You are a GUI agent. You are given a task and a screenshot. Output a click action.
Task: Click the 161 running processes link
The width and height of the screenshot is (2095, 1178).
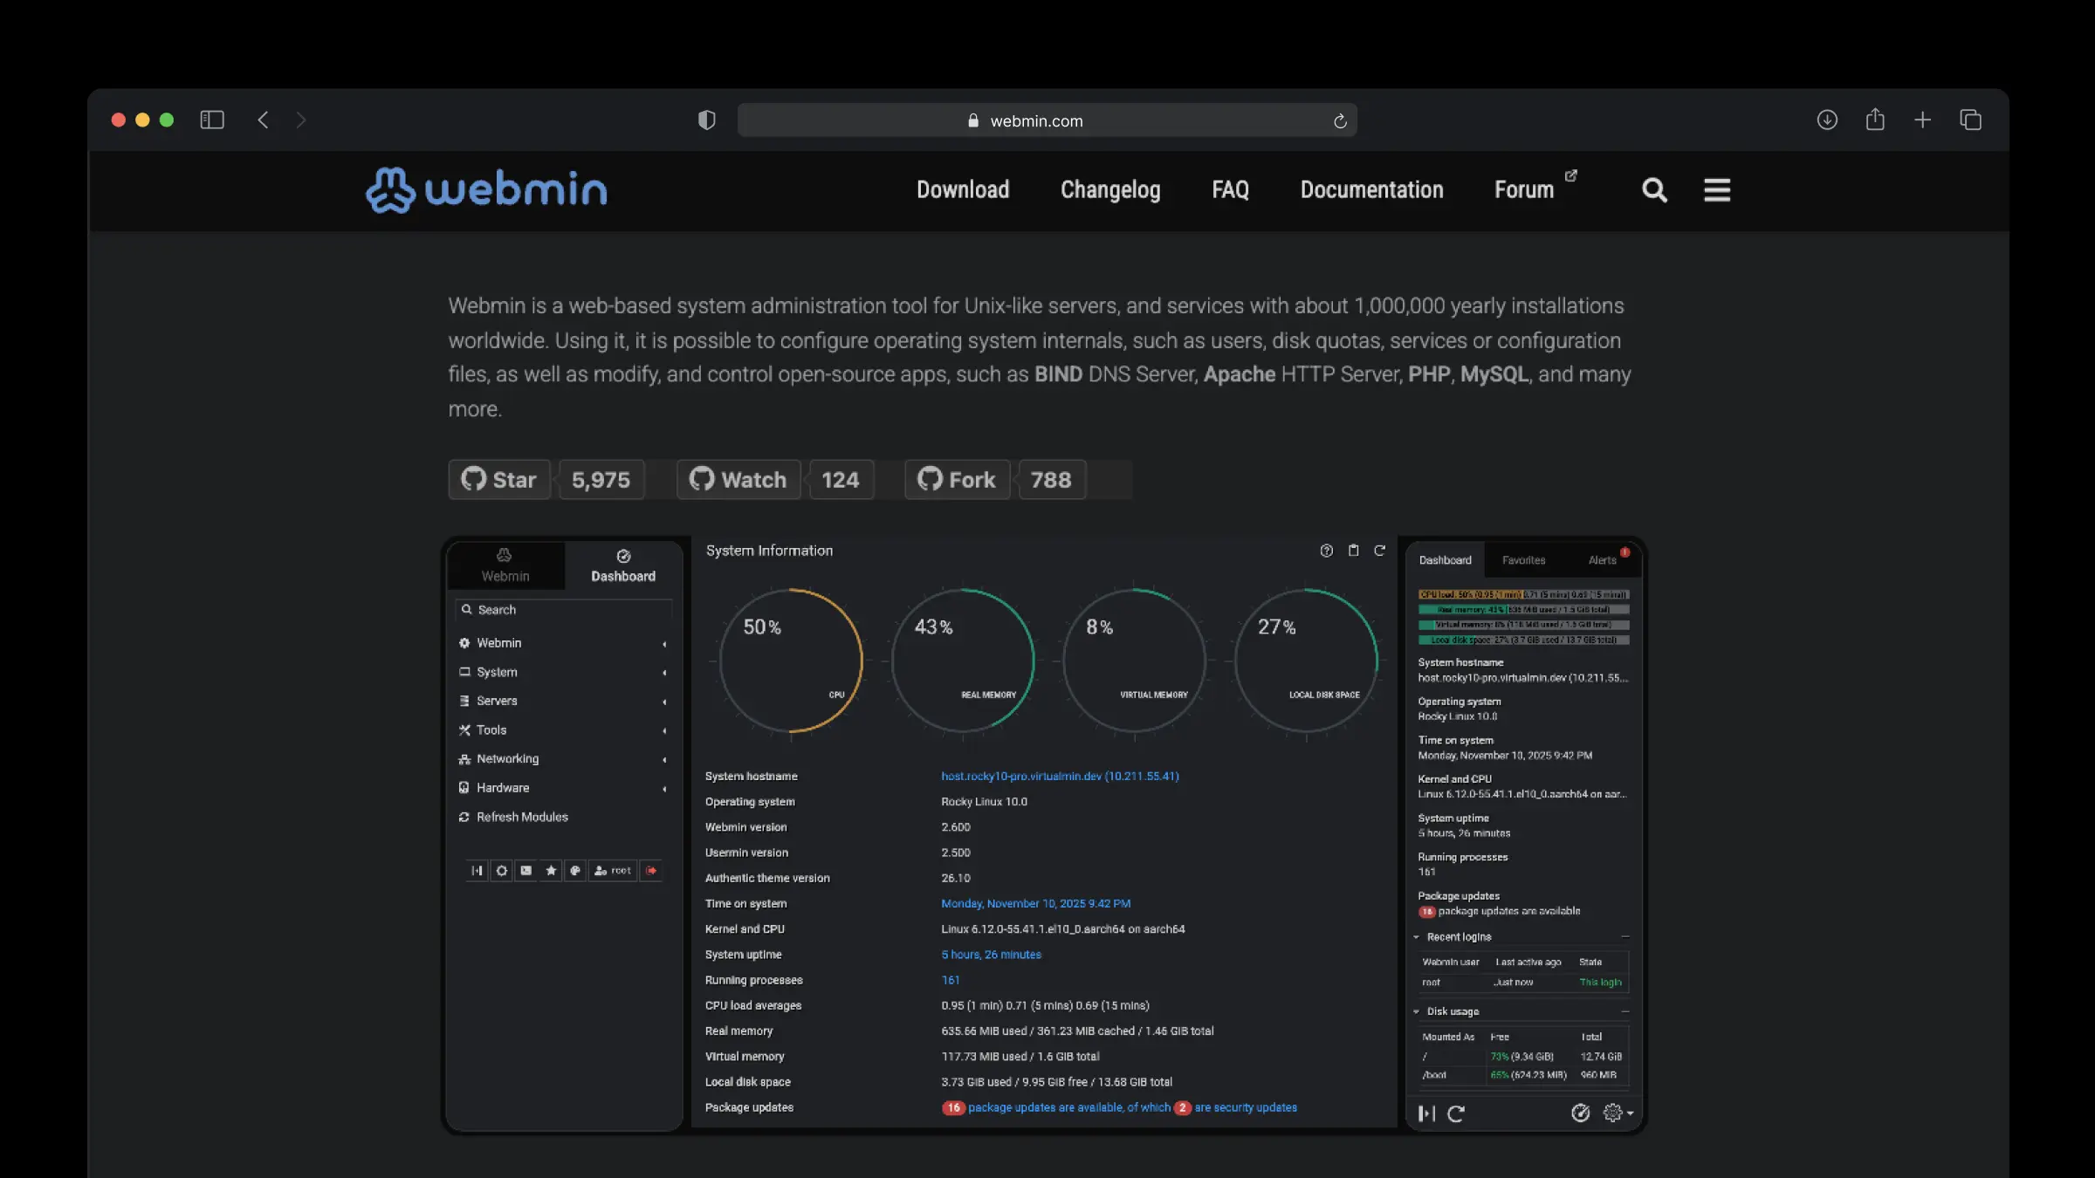(x=951, y=981)
